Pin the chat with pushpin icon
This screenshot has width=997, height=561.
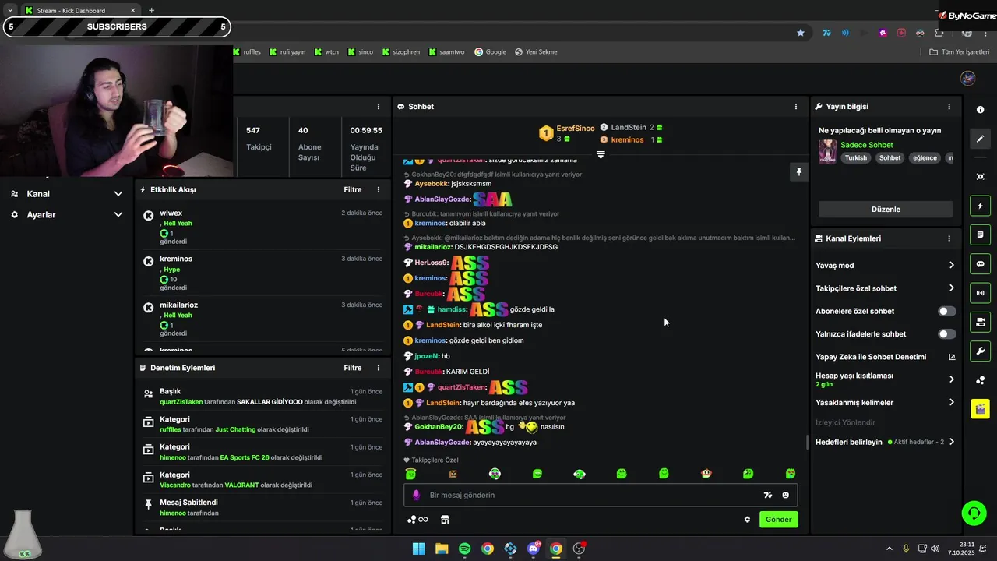click(x=798, y=171)
